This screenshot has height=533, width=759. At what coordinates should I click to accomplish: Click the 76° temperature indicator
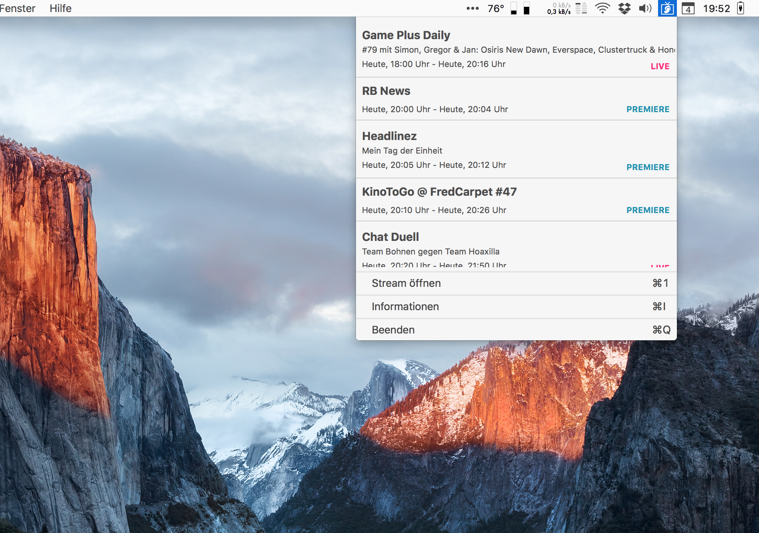coord(496,8)
